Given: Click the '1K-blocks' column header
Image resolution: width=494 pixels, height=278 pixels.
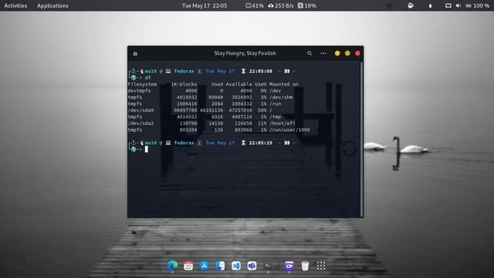Looking at the screenshot, I should point(184,84).
